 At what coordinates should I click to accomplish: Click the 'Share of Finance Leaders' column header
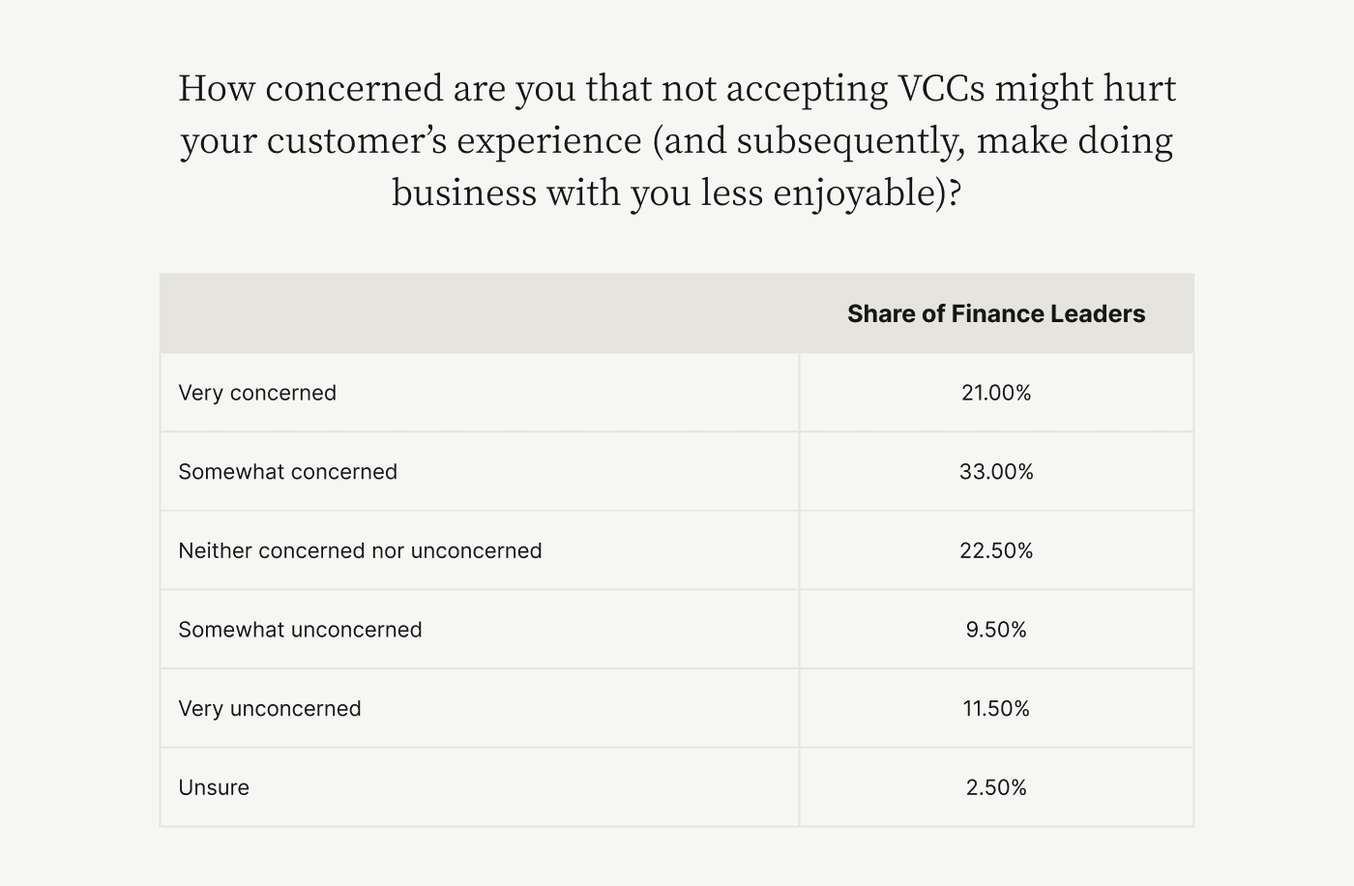(x=995, y=313)
